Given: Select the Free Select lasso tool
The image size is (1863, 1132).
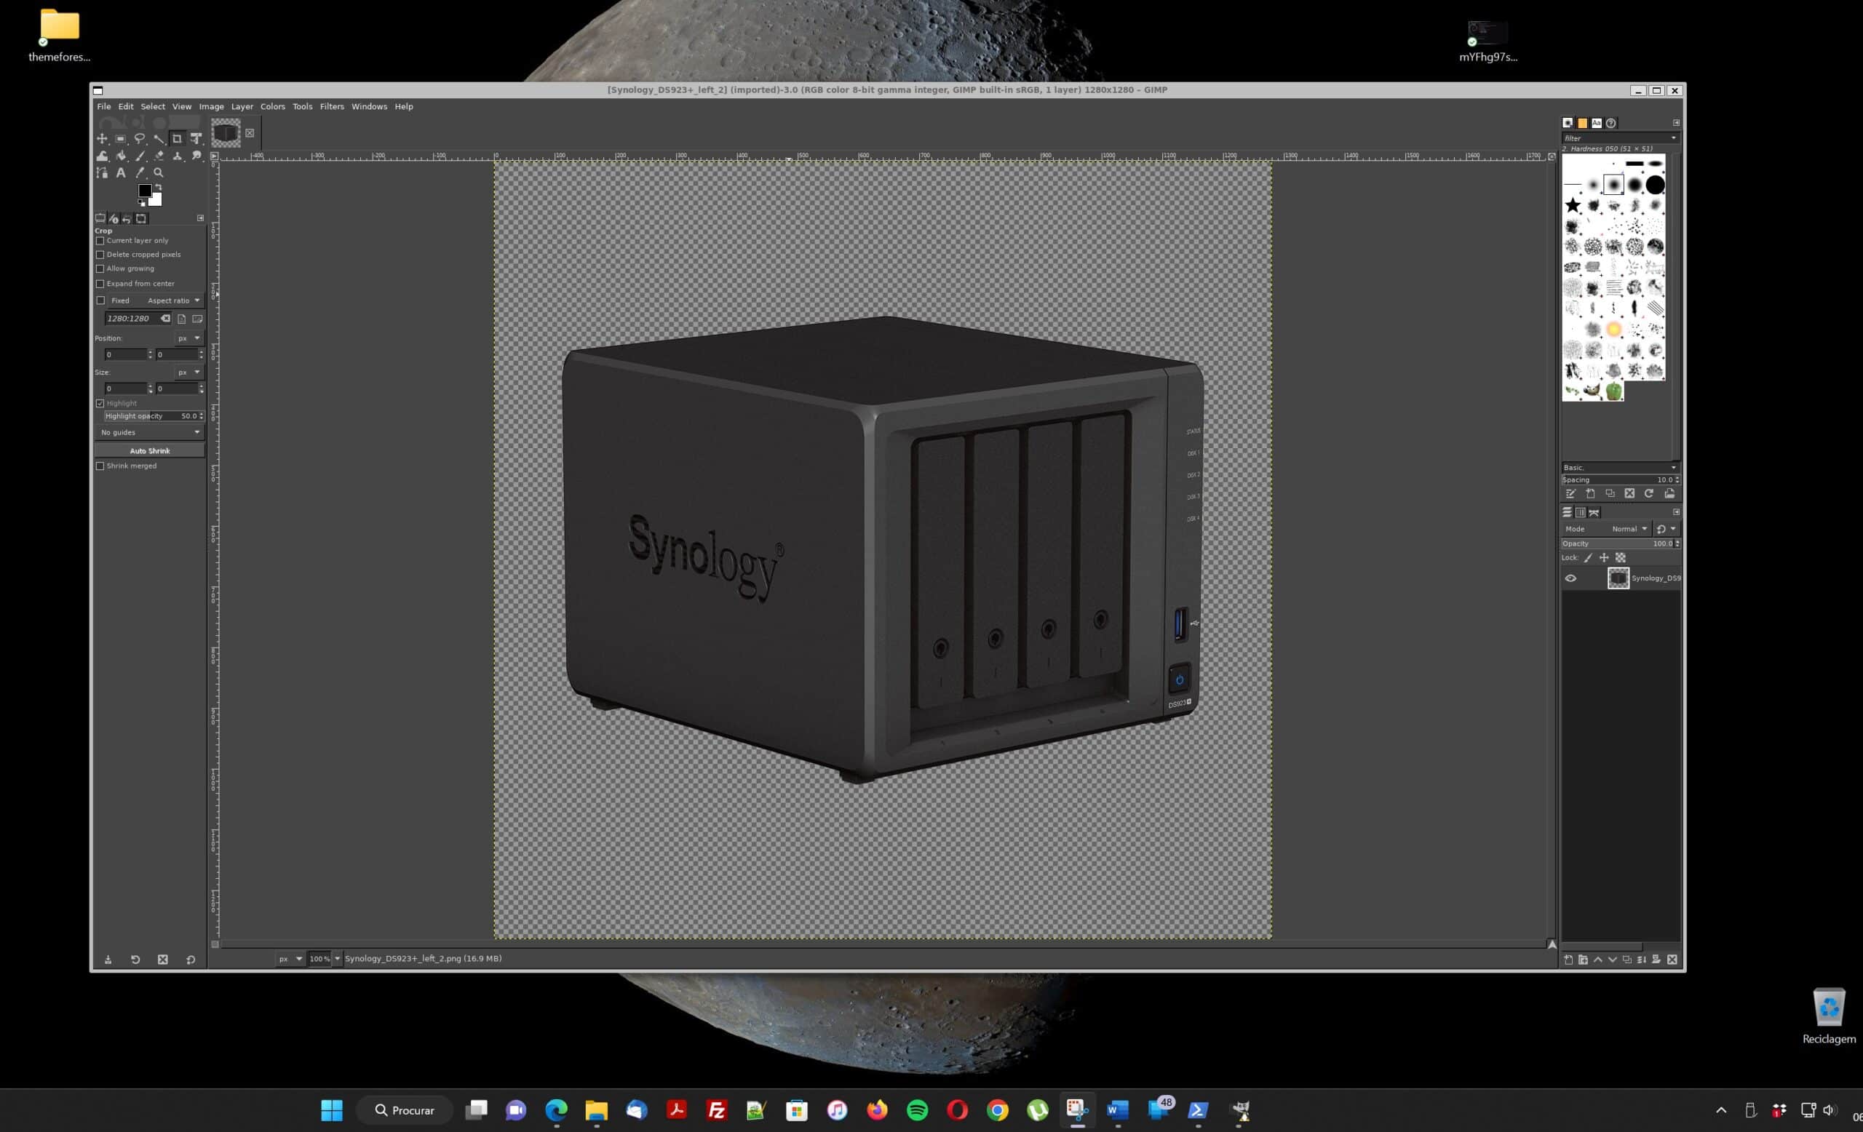Looking at the screenshot, I should [140, 139].
